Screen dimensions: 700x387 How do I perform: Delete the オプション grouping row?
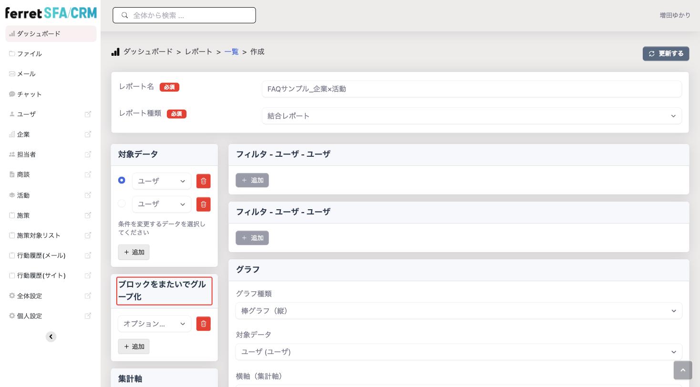pyautogui.click(x=204, y=324)
